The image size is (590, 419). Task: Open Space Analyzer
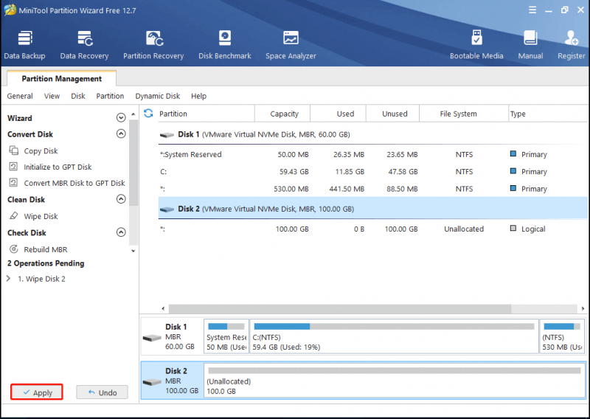[291, 45]
